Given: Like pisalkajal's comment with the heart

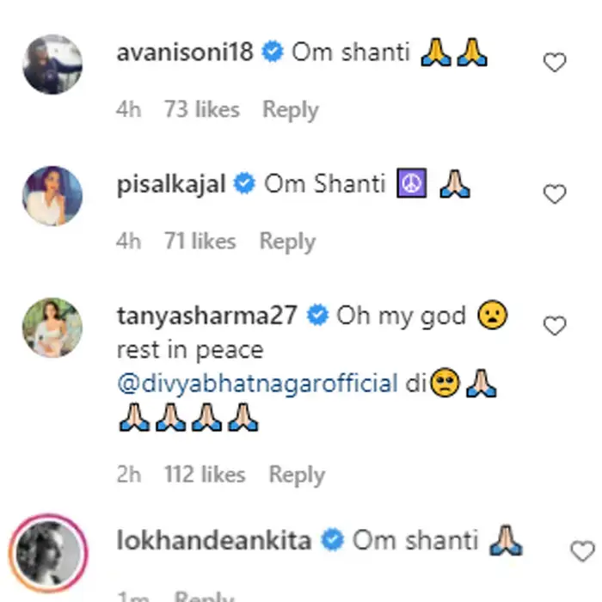Looking at the screenshot, I should [x=555, y=194].
